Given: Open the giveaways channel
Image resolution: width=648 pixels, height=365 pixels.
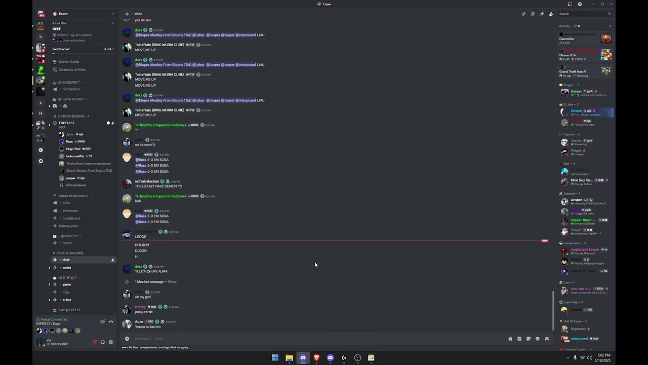Looking at the screenshot, I should coord(70,210).
